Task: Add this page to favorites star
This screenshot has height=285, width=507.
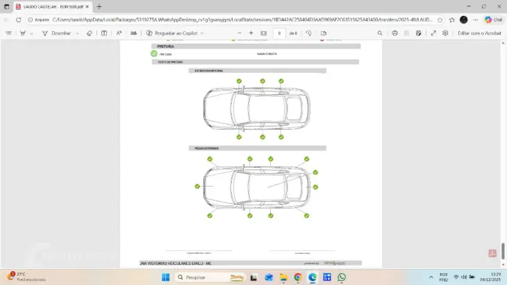Action: [440, 19]
